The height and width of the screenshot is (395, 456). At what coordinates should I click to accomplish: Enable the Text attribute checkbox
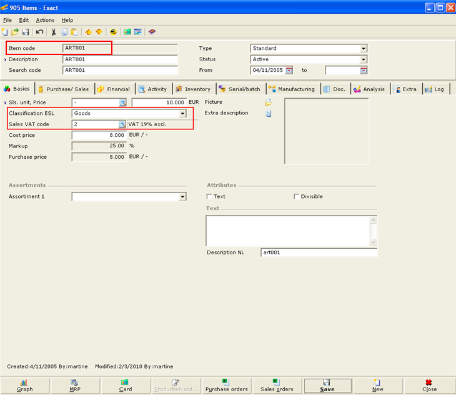[209, 196]
